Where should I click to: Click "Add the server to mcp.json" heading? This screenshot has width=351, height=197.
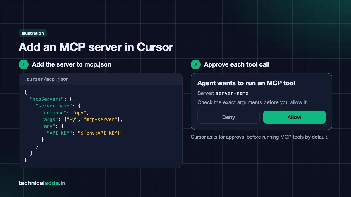[x=72, y=64]
